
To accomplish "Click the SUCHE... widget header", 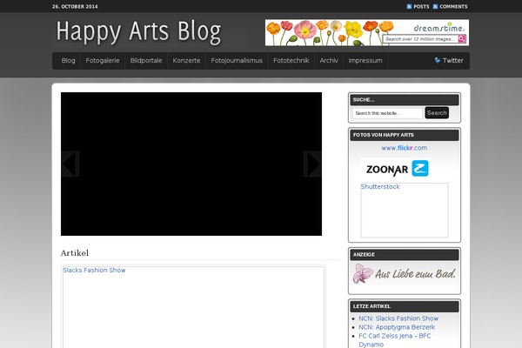I will click(x=405, y=99).
